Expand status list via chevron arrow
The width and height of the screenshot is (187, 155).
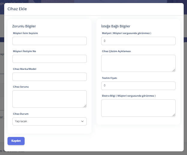pyautogui.click(x=82, y=121)
